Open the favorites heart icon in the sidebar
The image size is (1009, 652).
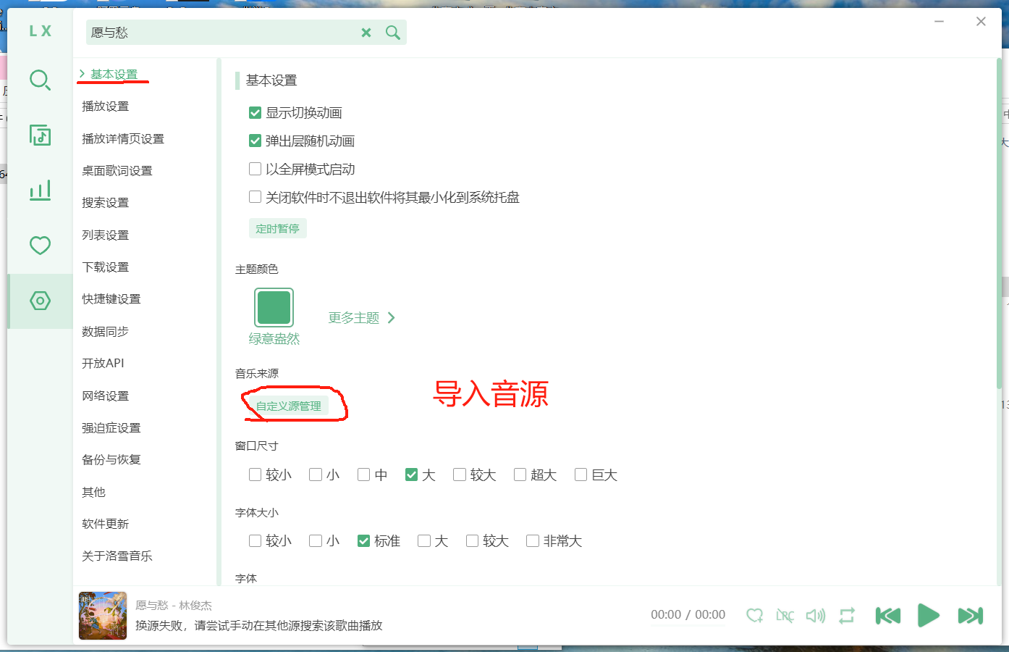point(40,246)
